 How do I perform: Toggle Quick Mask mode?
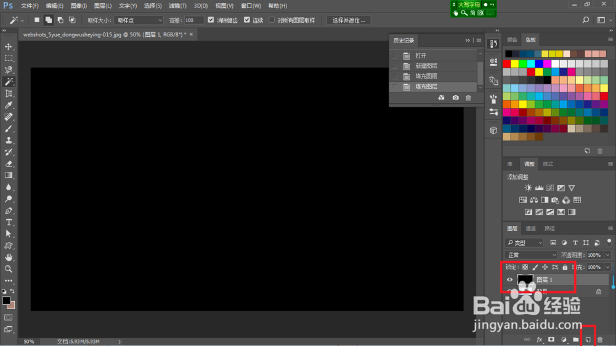tap(8, 317)
